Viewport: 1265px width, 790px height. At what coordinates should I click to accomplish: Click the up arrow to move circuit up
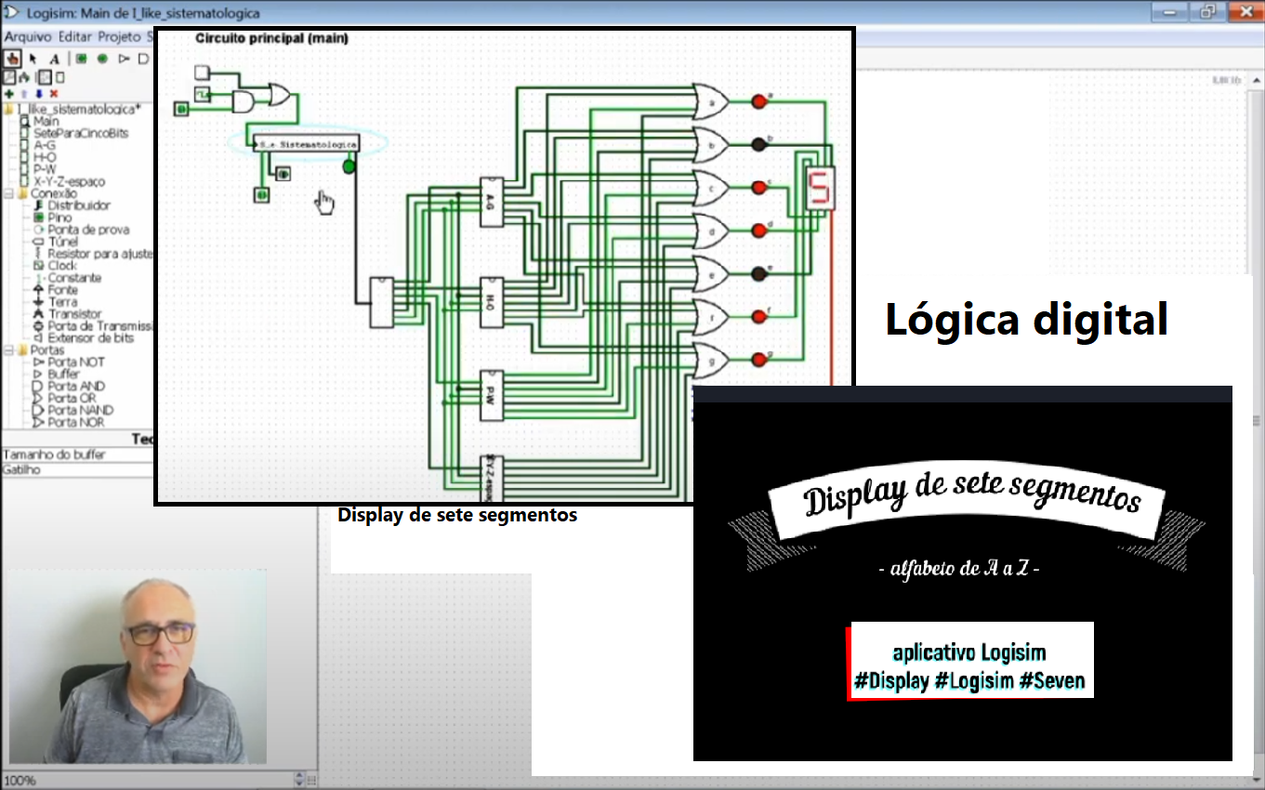click(x=24, y=94)
